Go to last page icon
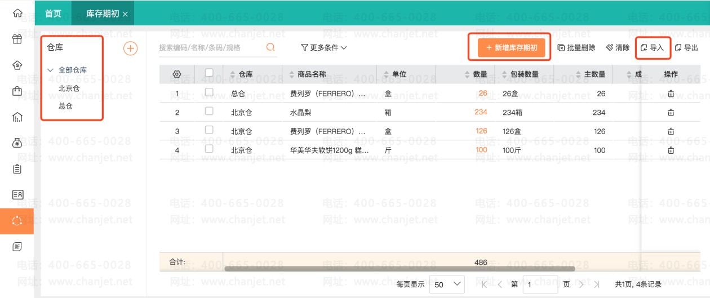 (597, 284)
